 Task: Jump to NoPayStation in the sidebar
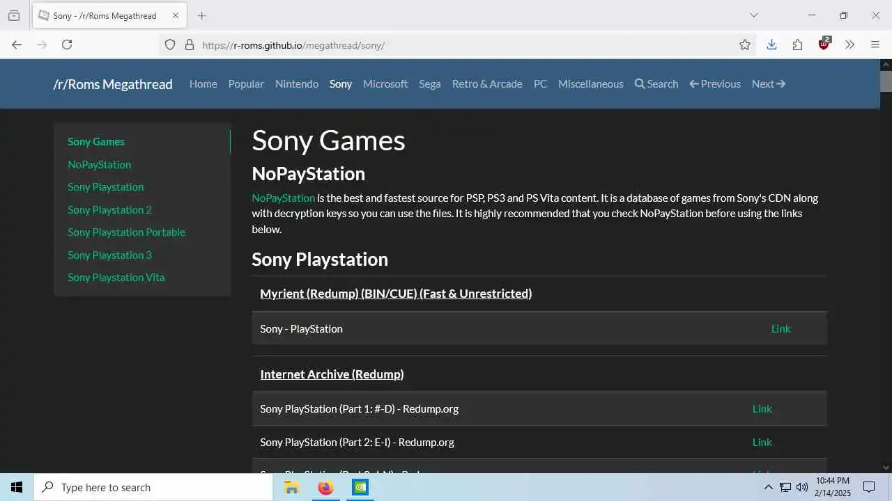(100, 164)
